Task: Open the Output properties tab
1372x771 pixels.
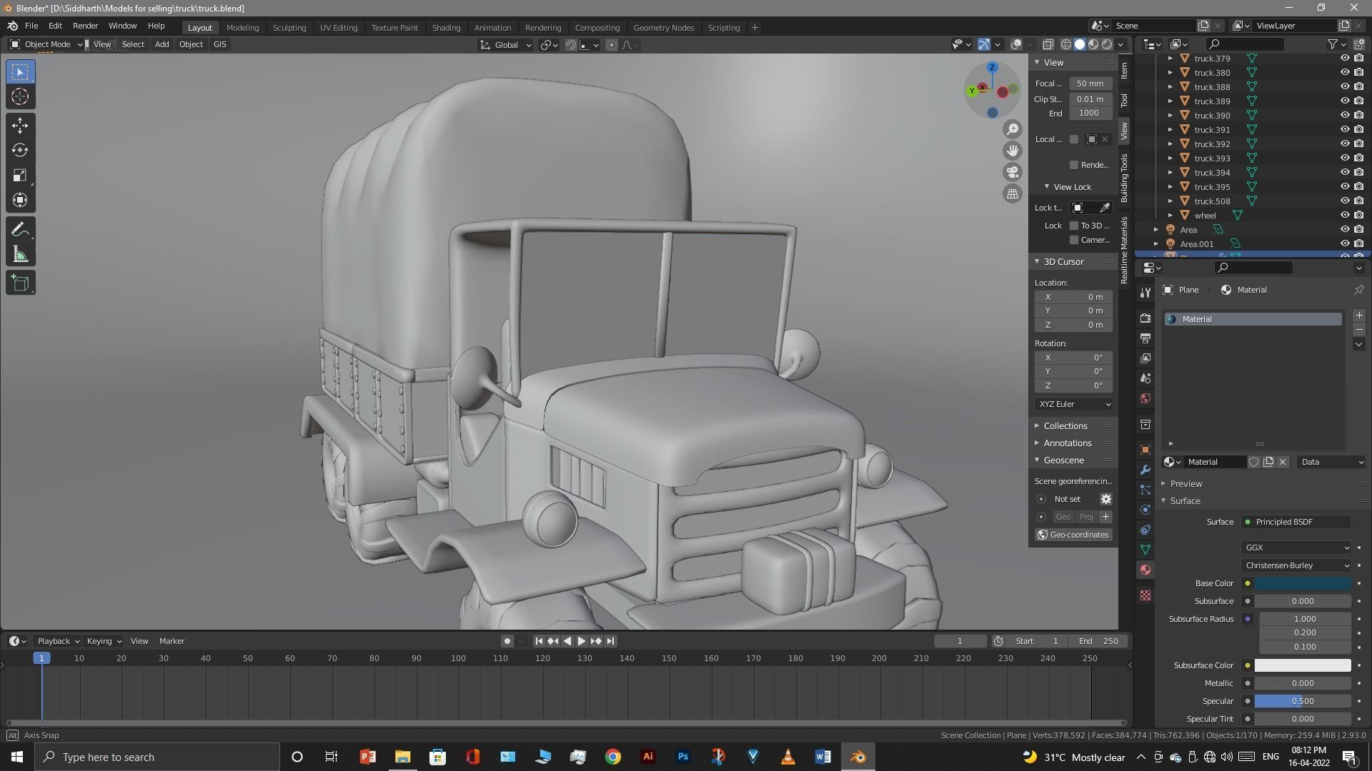Action: coord(1145,338)
